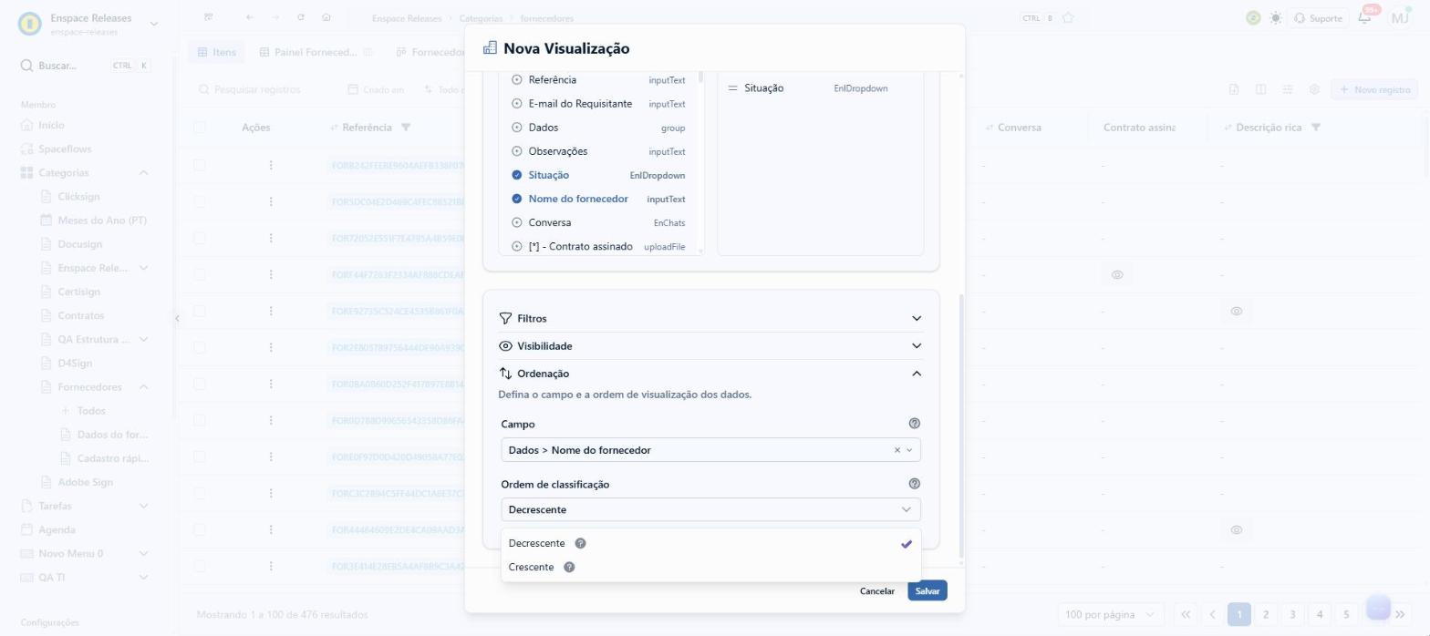Clear the Campo selection
This screenshot has width=1430, height=636.
point(896,450)
